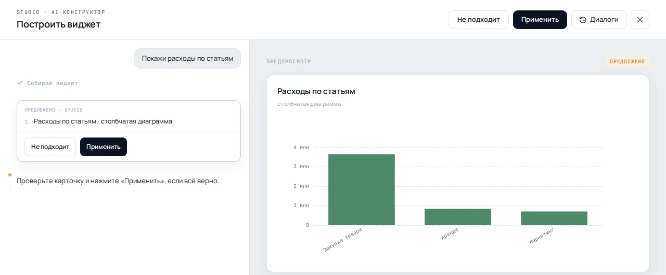
Task: Click the "1 млн" y-axis label
Action: [x=301, y=205]
